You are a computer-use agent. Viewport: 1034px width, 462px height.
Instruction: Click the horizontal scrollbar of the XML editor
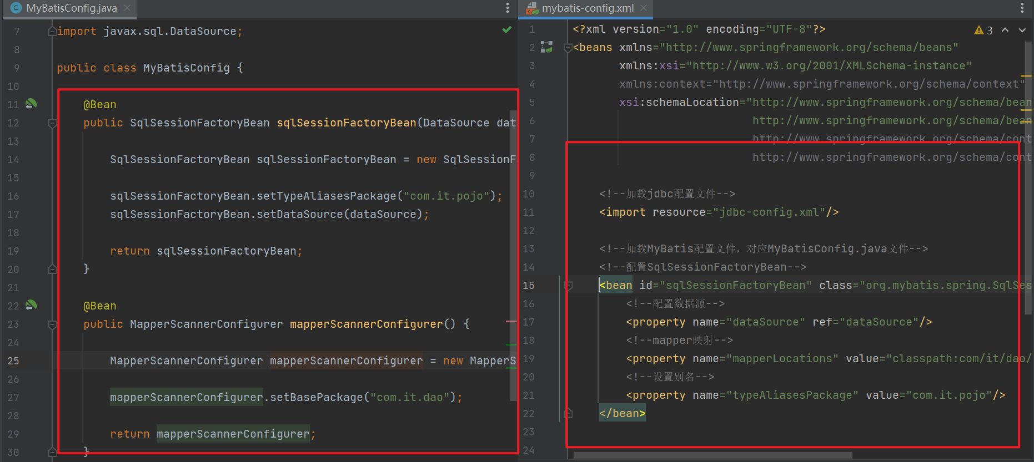click(712, 455)
